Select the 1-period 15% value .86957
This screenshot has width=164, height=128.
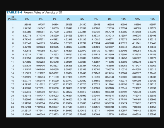coord(152,25)
